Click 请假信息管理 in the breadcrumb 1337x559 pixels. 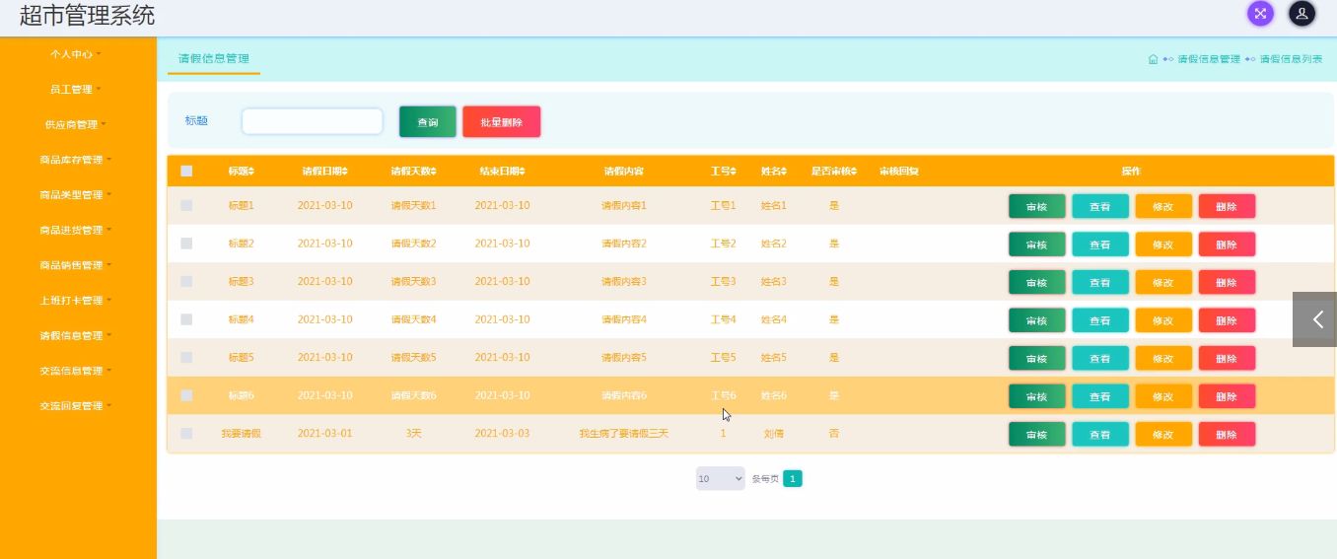1209,59
